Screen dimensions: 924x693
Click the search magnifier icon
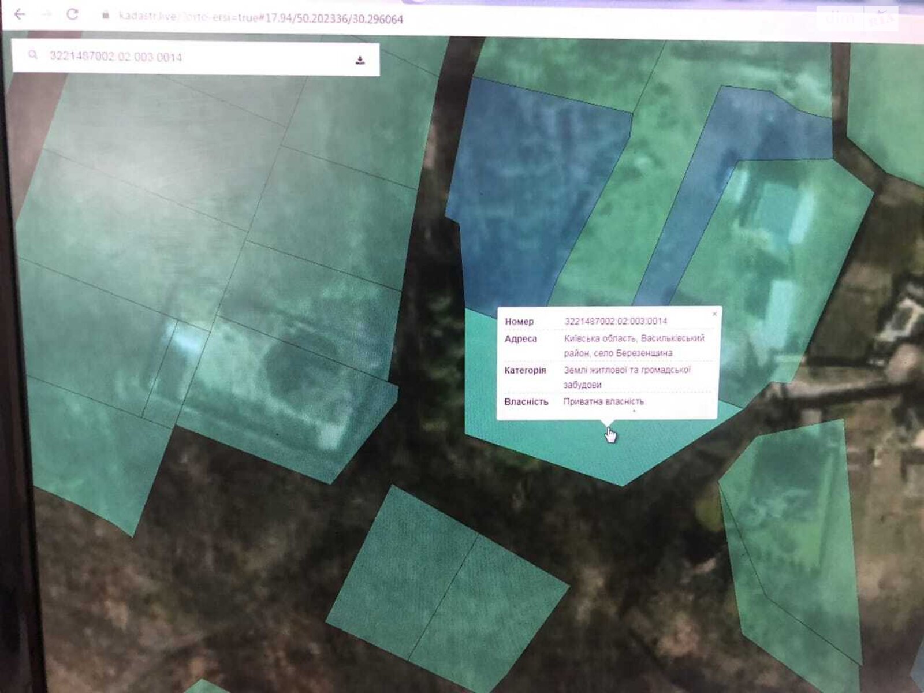point(33,55)
